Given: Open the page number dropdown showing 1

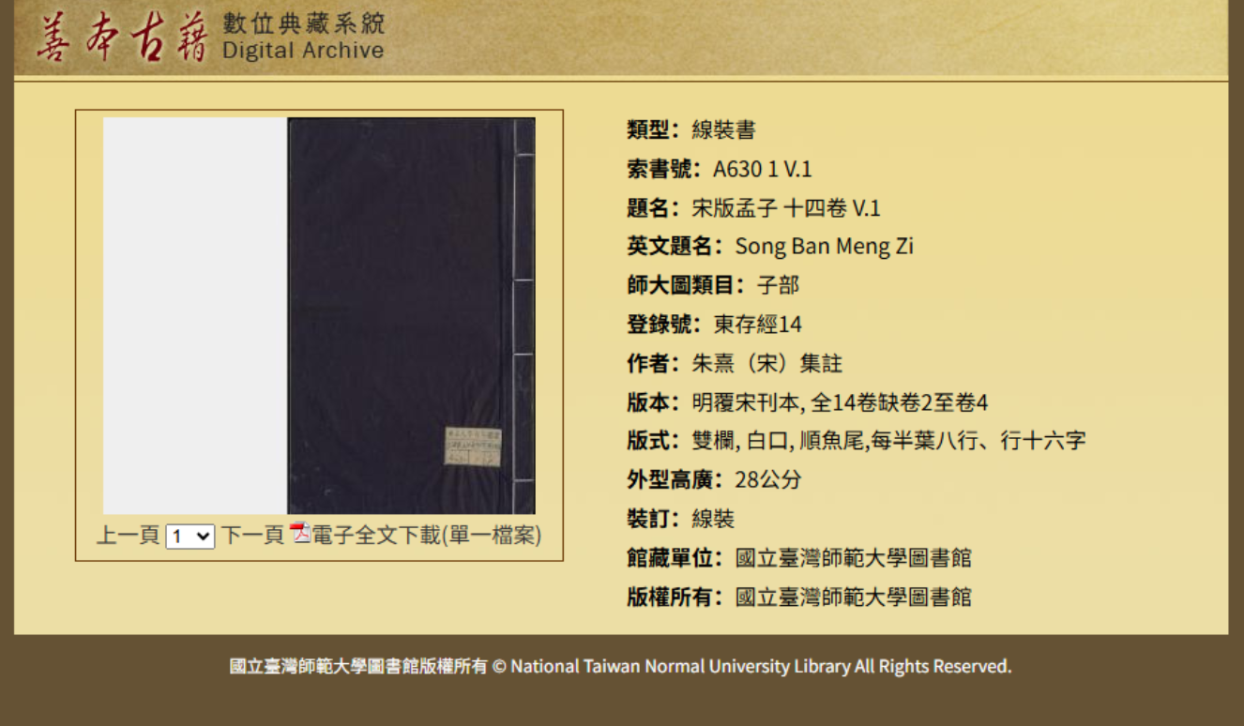Looking at the screenshot, I should coord(190,537).
